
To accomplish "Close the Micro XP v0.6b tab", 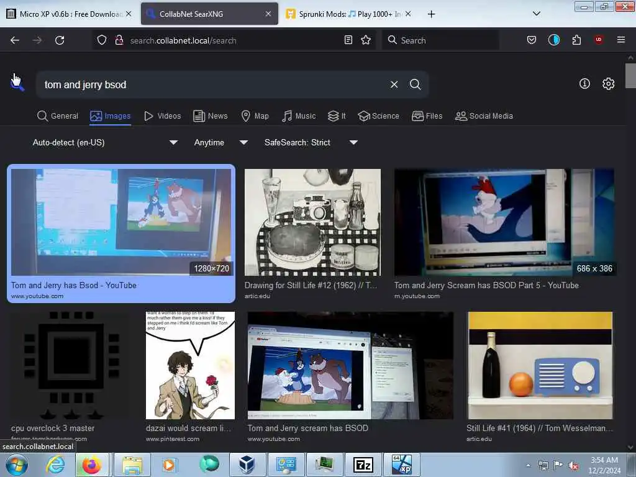I will click(129, 14).
